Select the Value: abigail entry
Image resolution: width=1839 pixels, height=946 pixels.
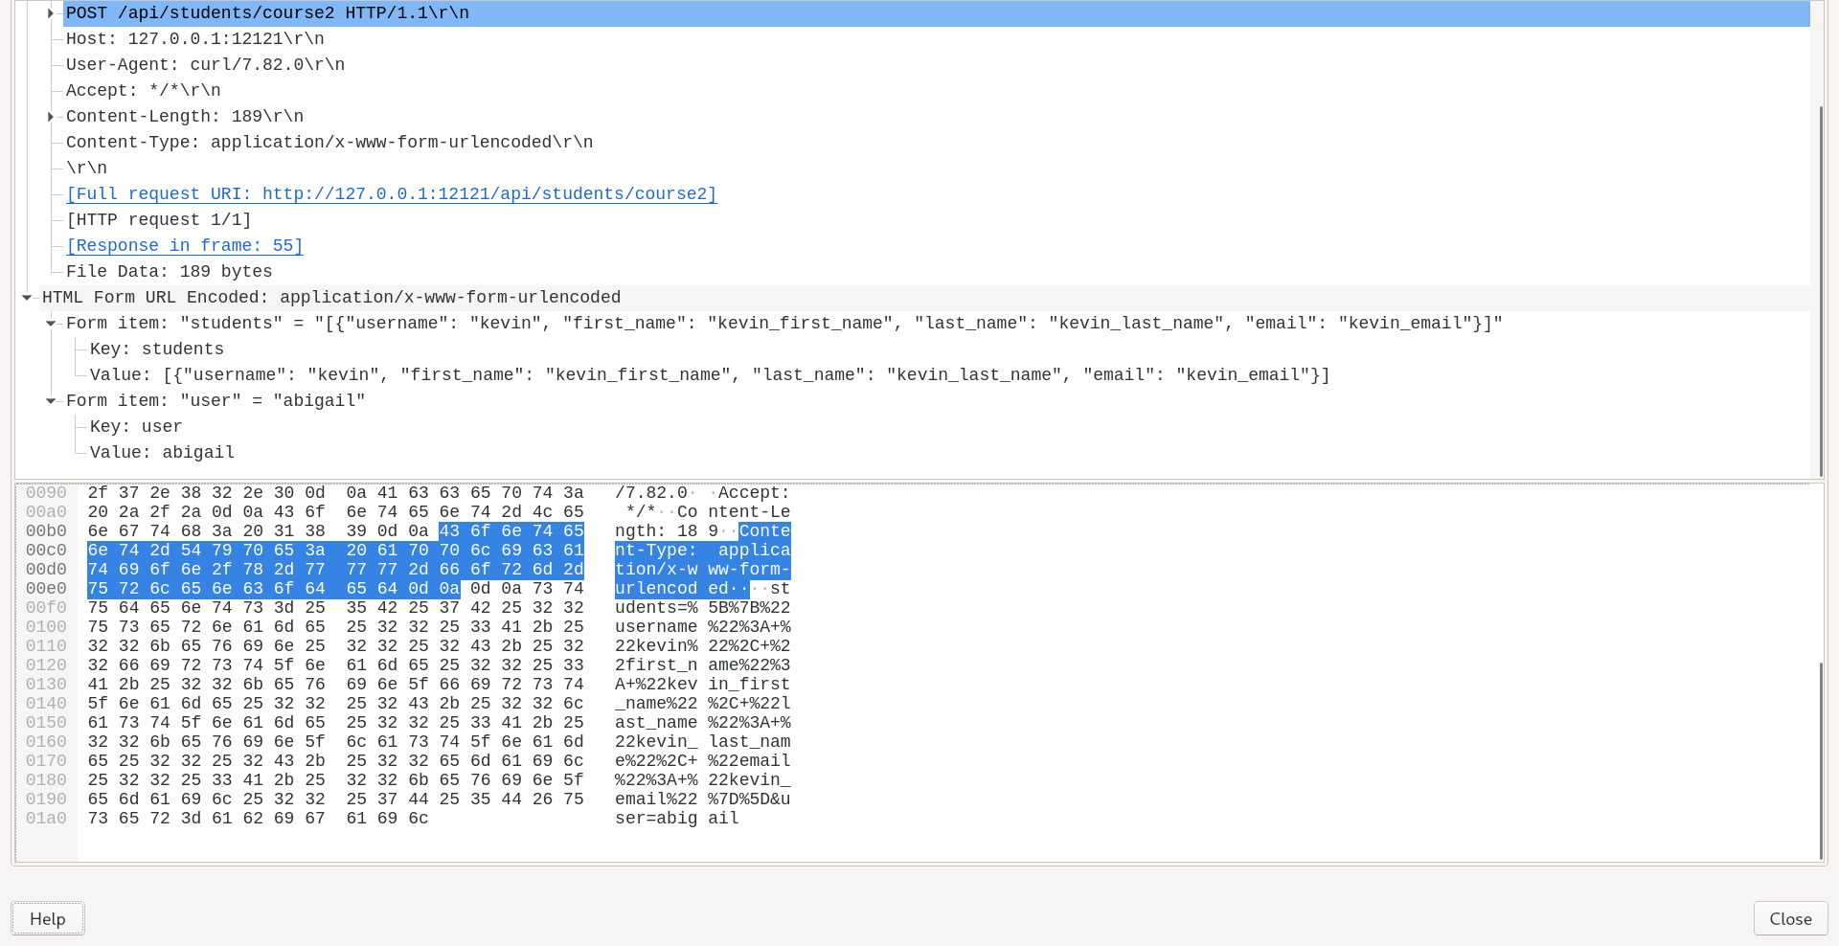(161, 452)
